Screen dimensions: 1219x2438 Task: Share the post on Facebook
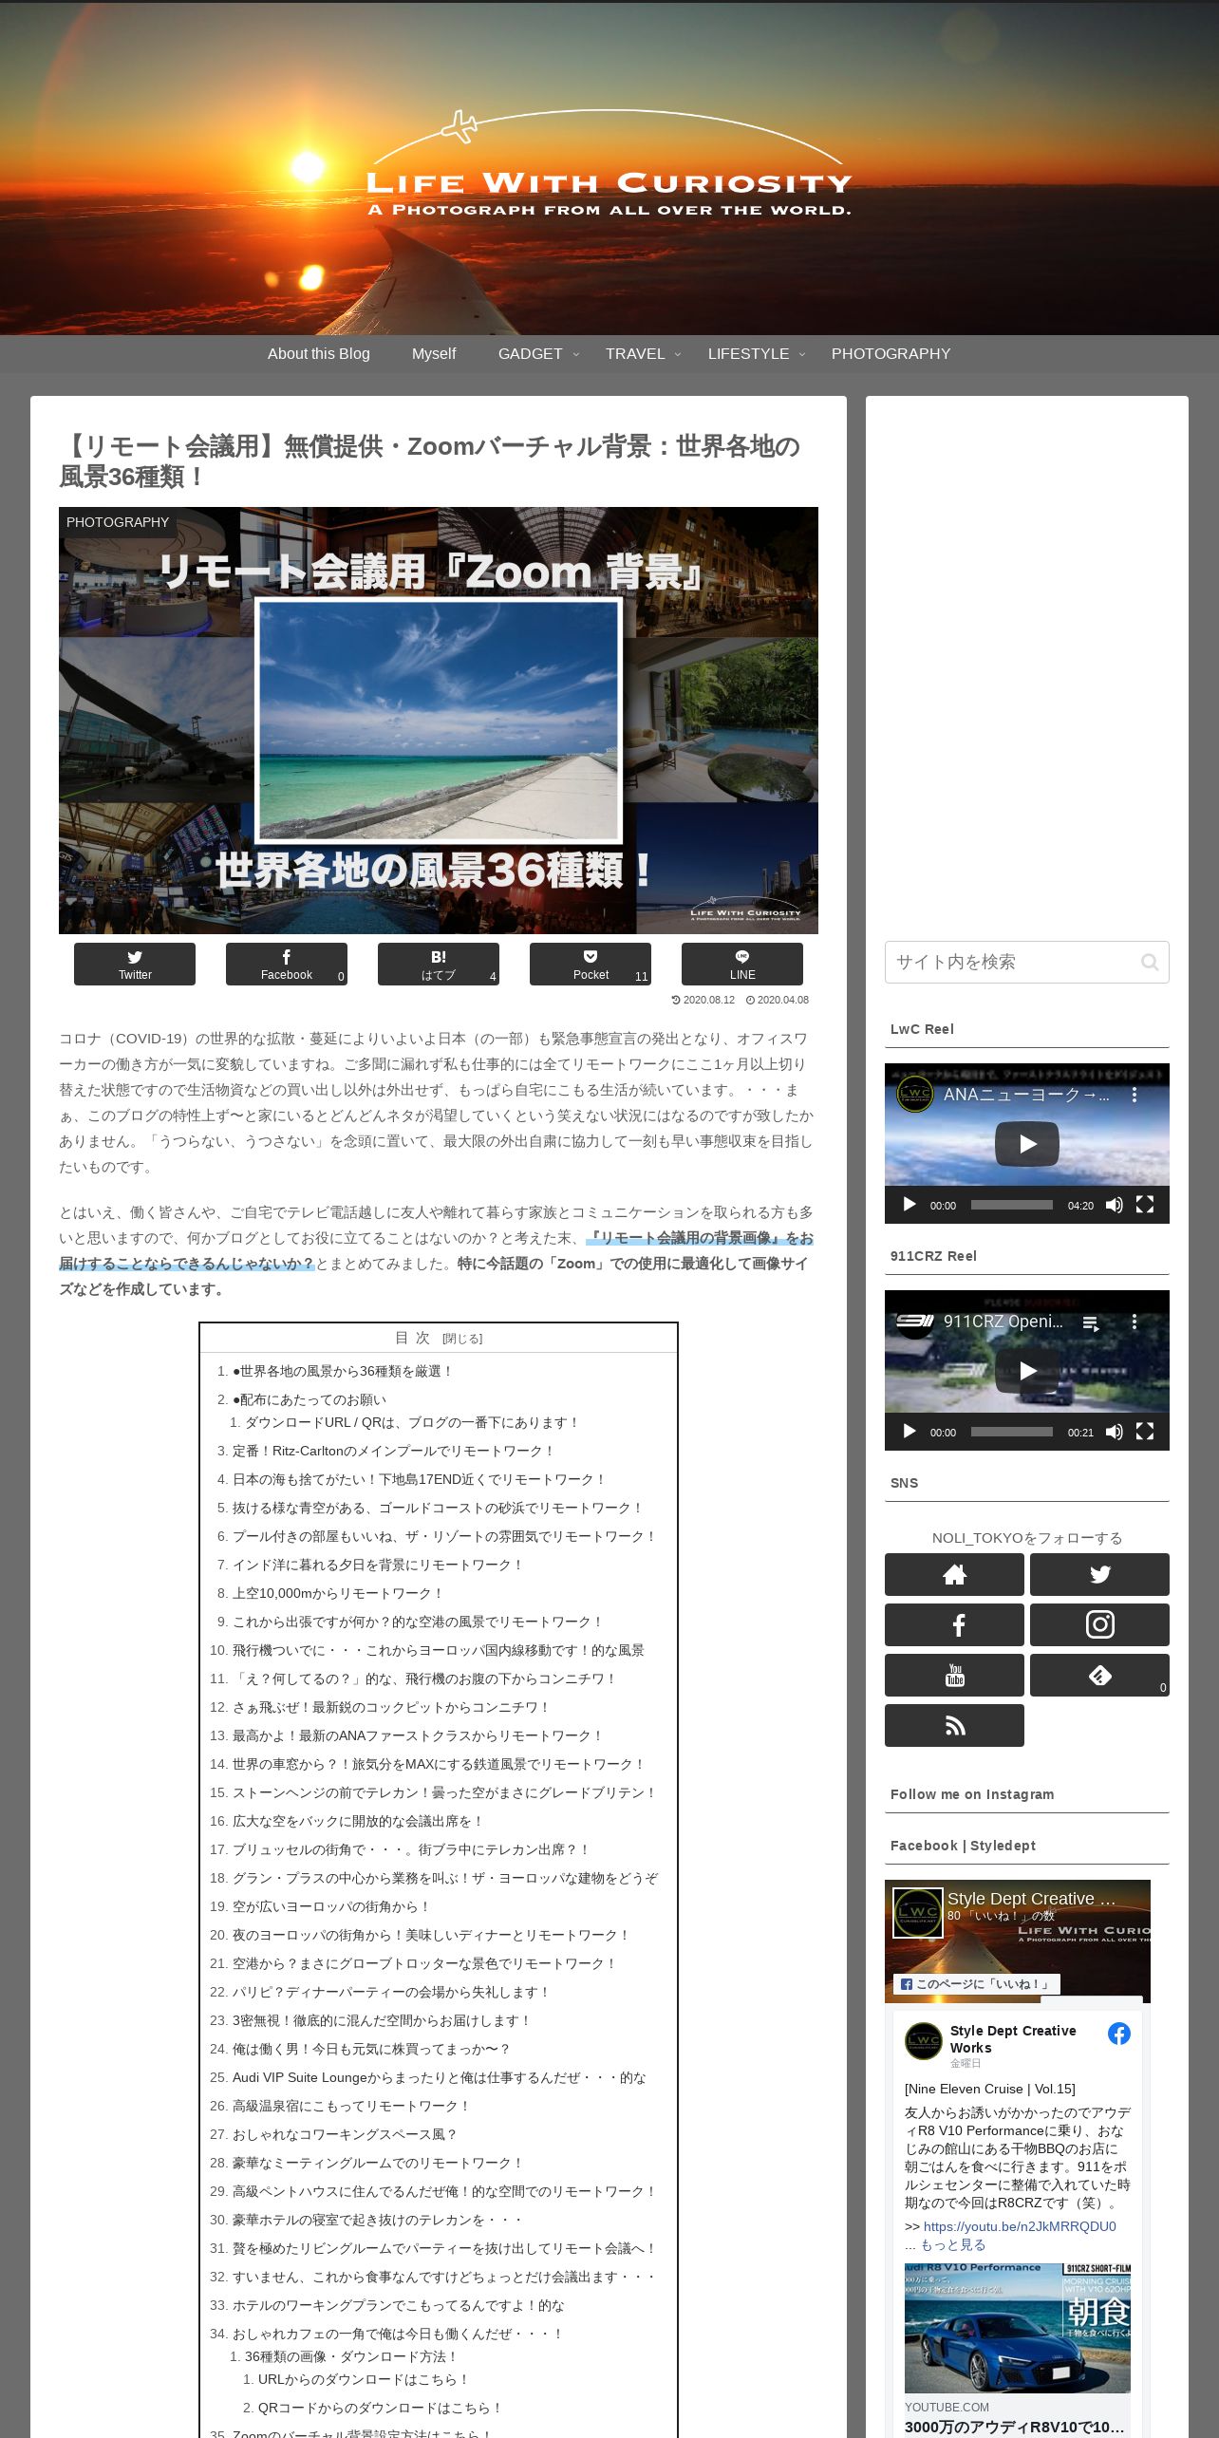pyautogui.click(x=287, y=964)
